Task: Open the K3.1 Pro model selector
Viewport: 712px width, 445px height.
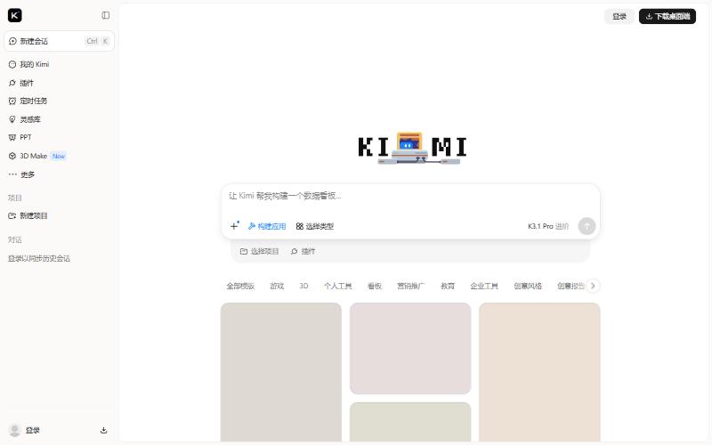Action: point(548,226)
